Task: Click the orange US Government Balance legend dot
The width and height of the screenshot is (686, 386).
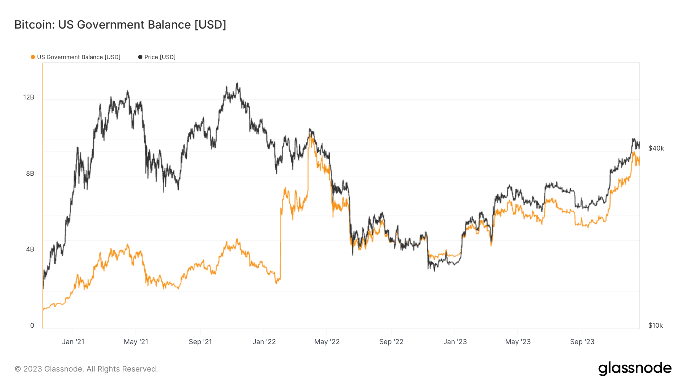Action: point(33,57)
